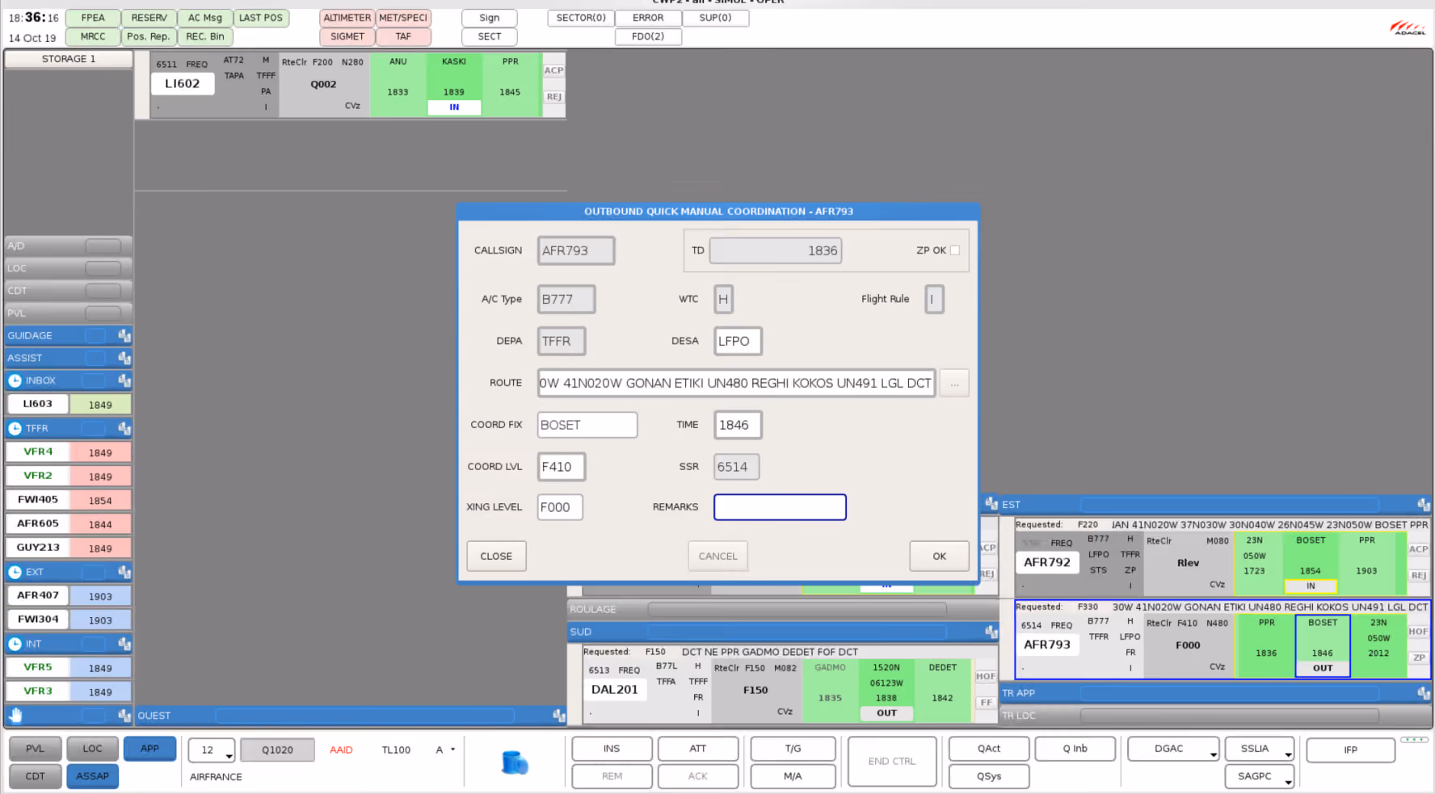Click the ROULAGE bar slider
The image size is (1435, 794).
(x=797, y=610)
